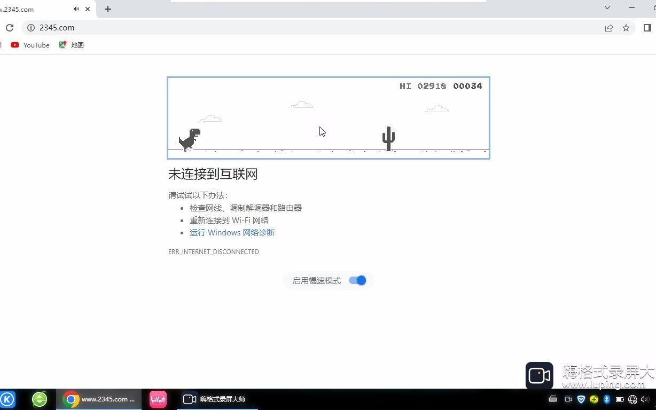
Task: Click the dinosaur game canvas
Action: click(329, 118)
